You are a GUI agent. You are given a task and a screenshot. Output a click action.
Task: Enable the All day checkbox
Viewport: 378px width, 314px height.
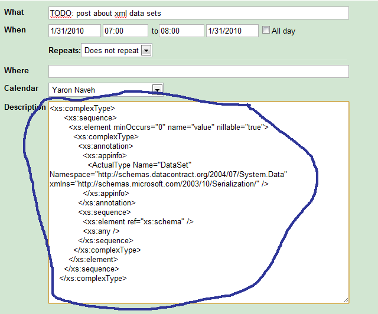(x=266, y=30)
